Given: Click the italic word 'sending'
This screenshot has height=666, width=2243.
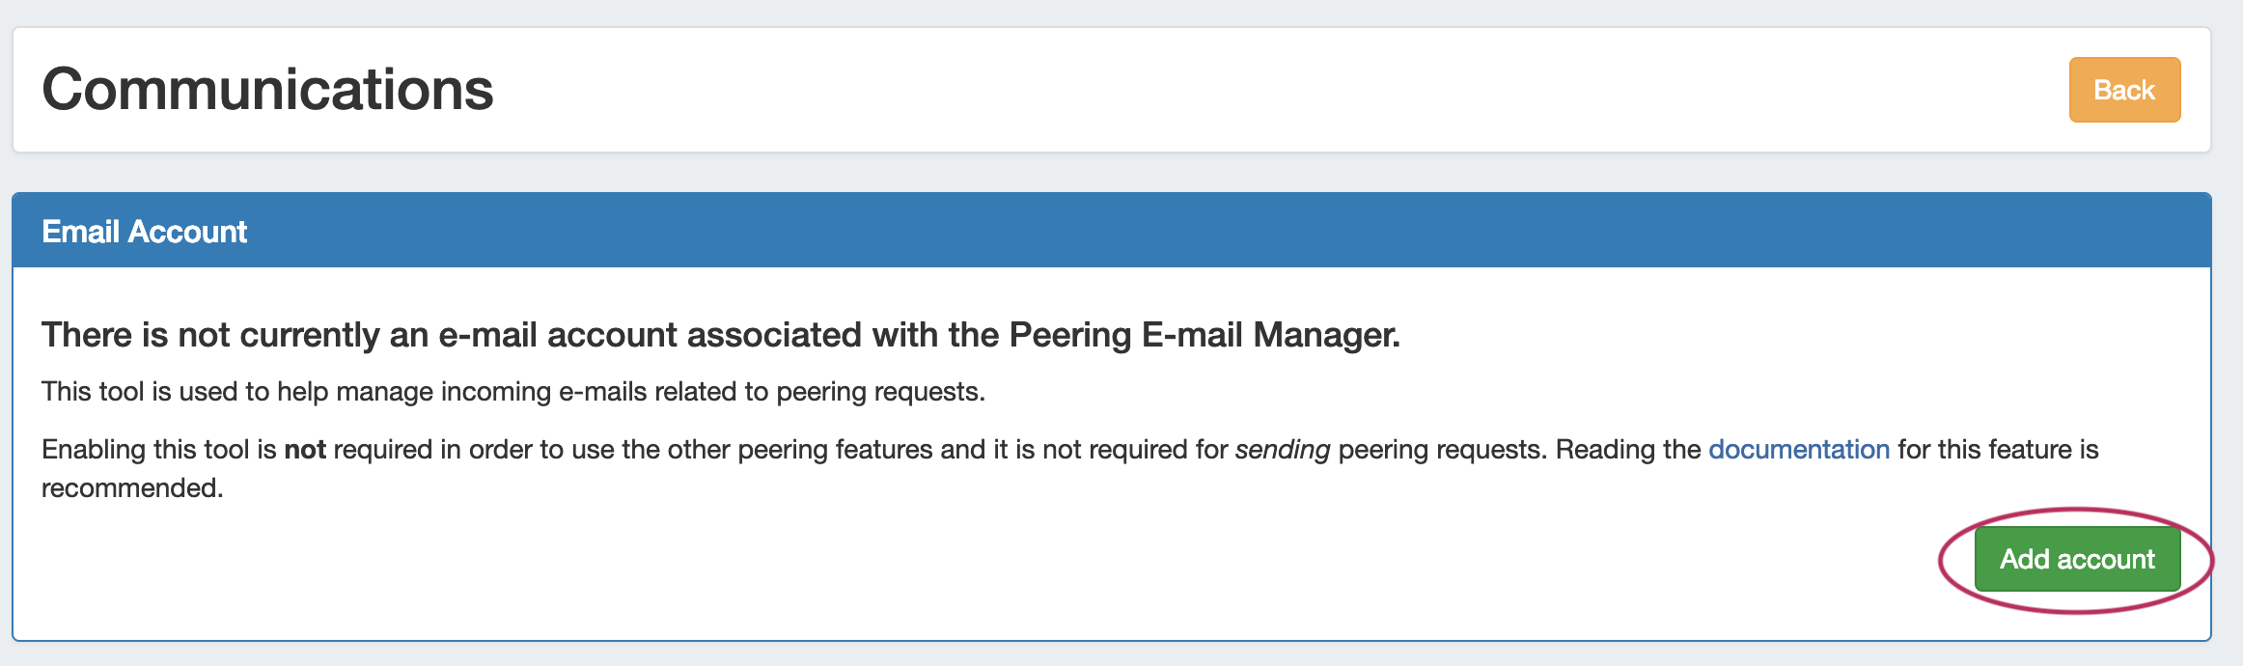Looking at the screenshot, I should click(x=1282, y=450).
